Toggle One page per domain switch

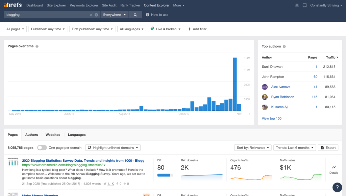click(42, 148)
